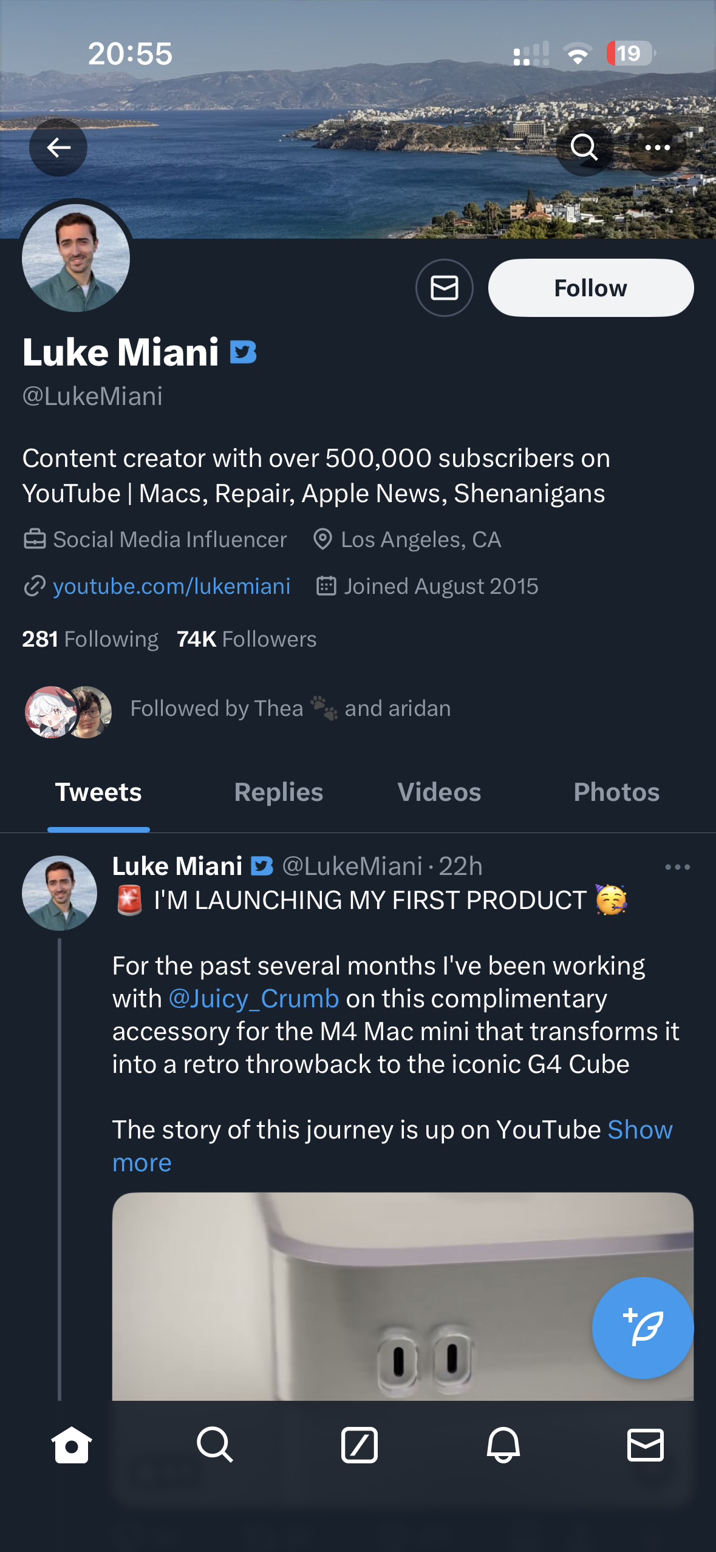Go to Home tab in bottom bar
The height and width of the screenshot is (1552, 716).
click(72, 1445)
